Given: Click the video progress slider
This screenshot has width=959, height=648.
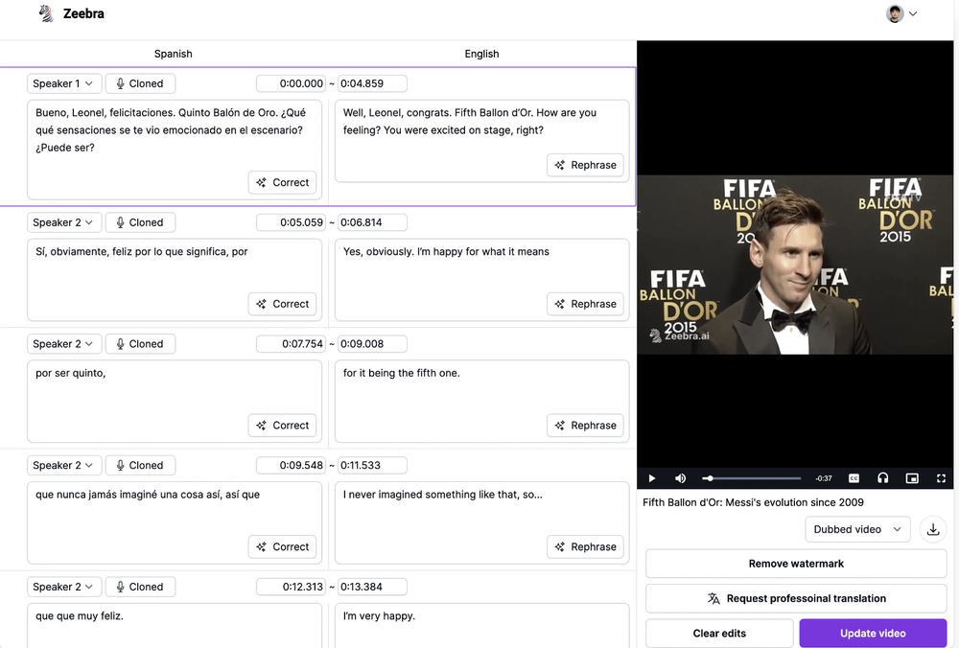Looking at the screenshot, I should [752, 478].
